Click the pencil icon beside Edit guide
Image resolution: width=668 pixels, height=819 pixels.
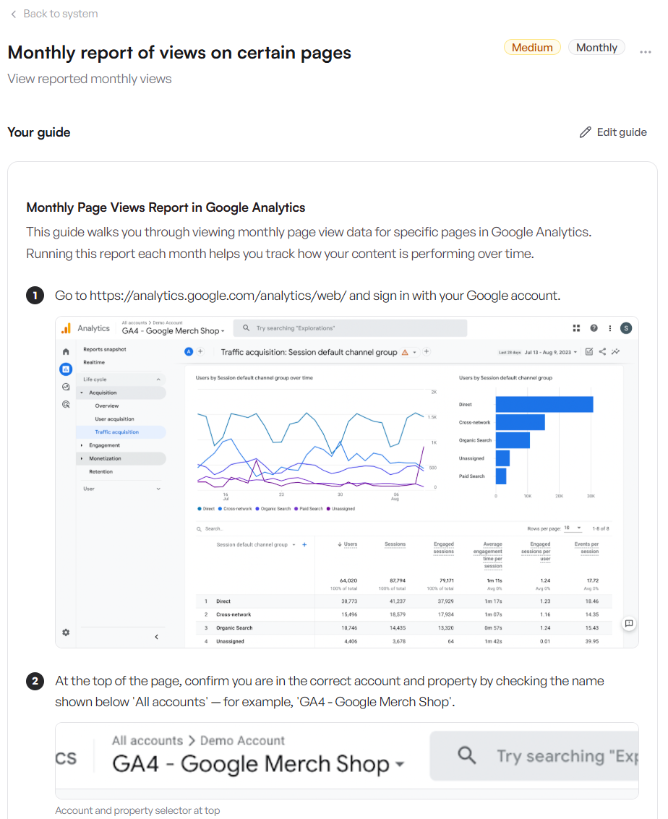pyautogui.click(x=586, y=132)
